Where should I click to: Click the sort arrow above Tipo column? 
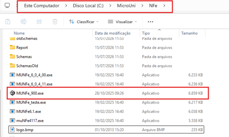(160, 30)
